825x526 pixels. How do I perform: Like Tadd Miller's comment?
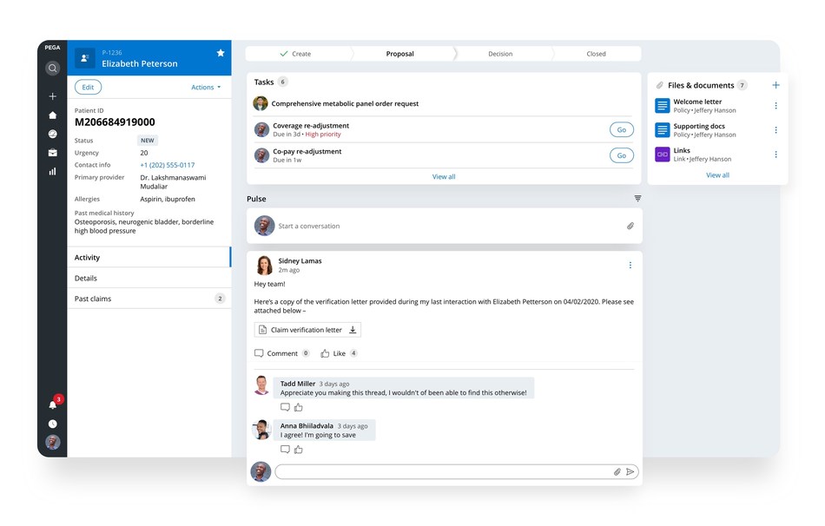[299, 405]
